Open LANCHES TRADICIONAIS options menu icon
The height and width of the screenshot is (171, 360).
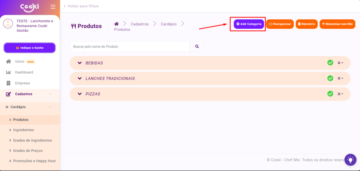point(340,78)
